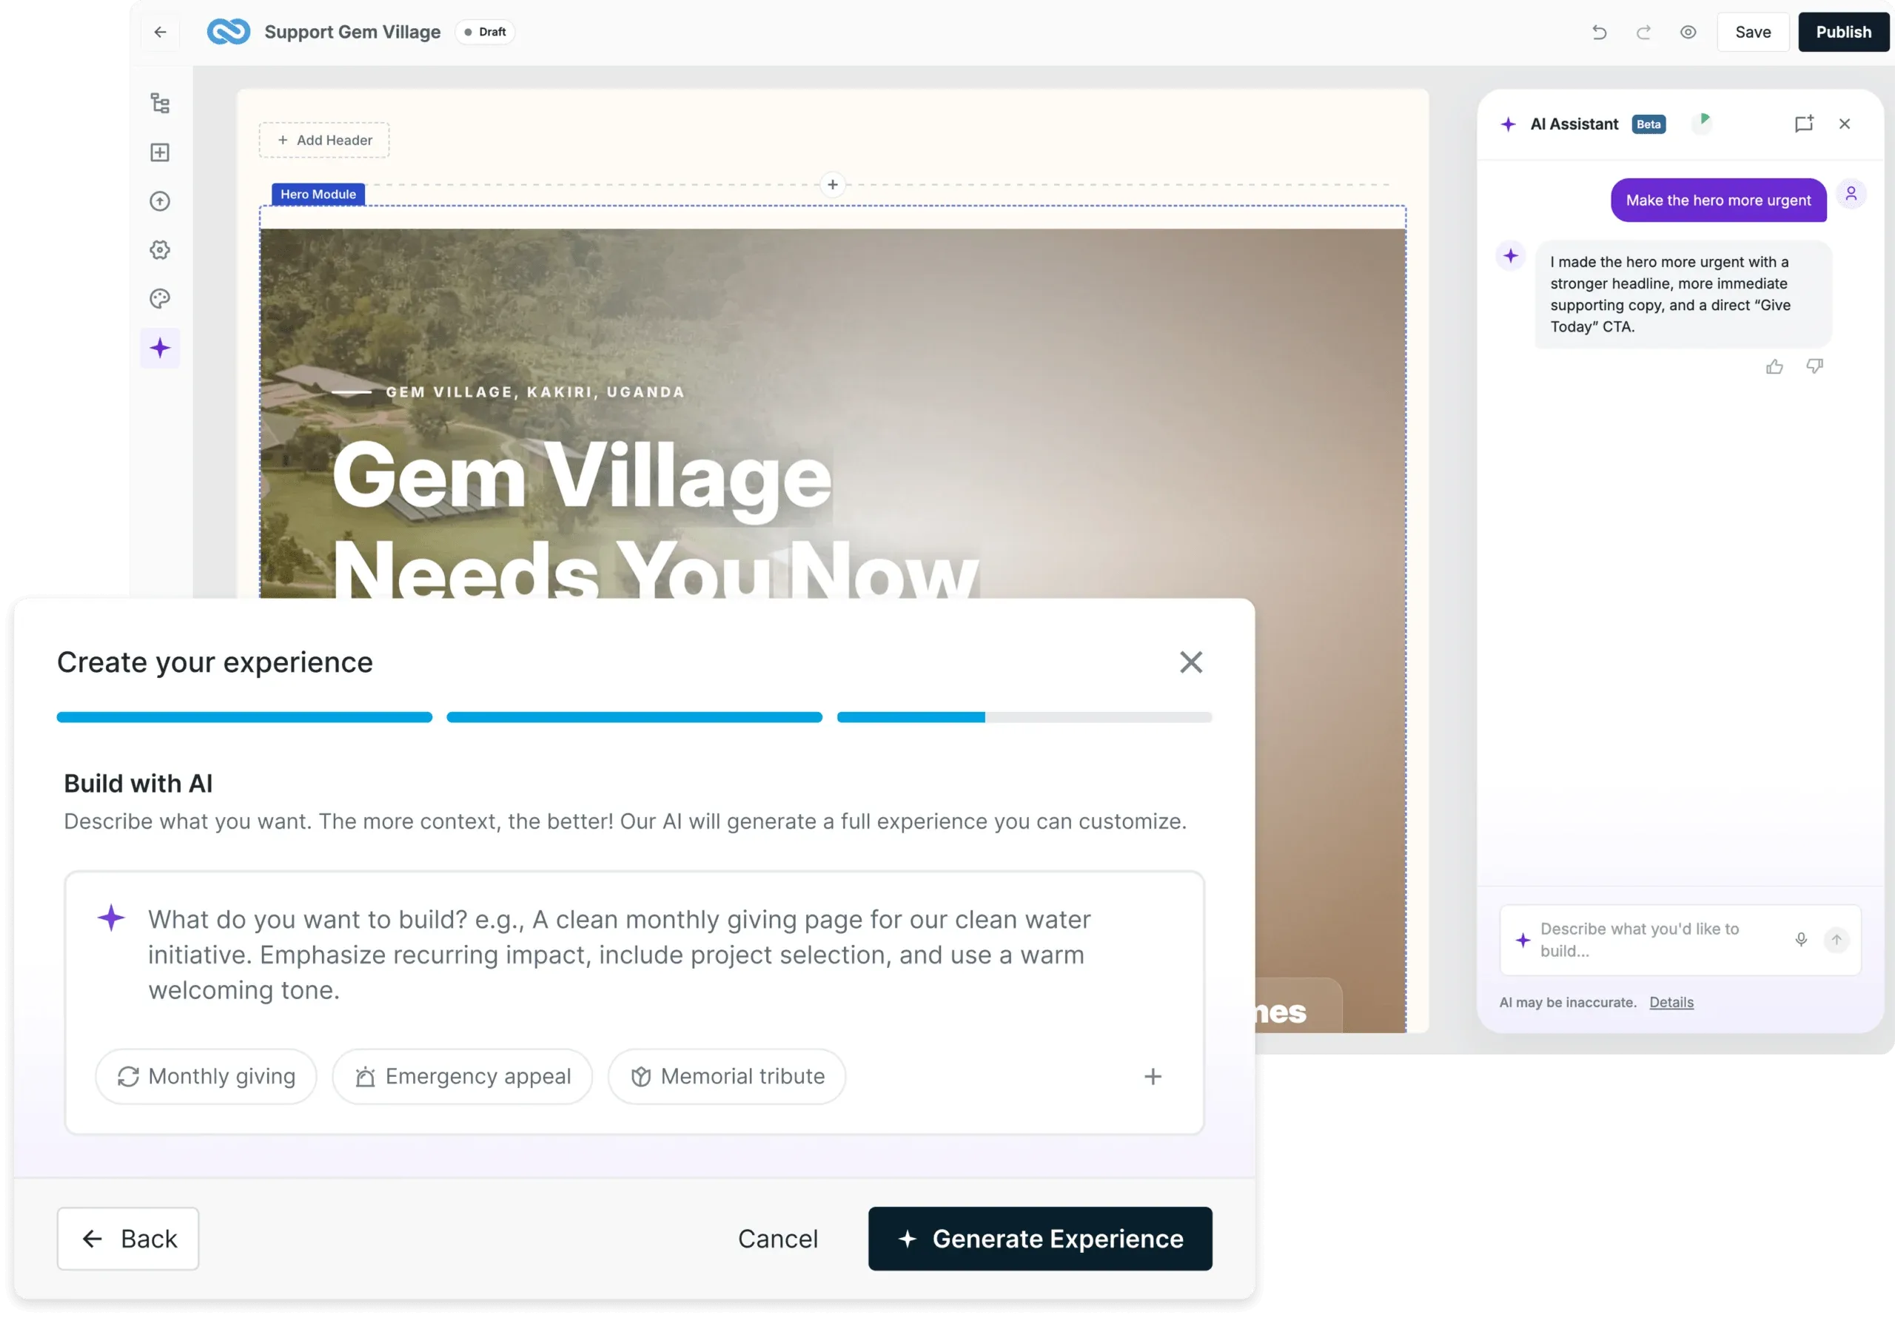
Task: Click plus icon for more suggestions
Action: tap(1153, 1076)
